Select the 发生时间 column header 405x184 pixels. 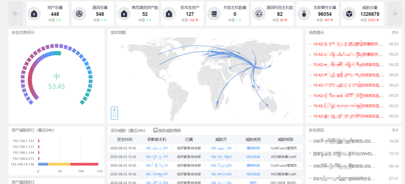tap(124, 139)
